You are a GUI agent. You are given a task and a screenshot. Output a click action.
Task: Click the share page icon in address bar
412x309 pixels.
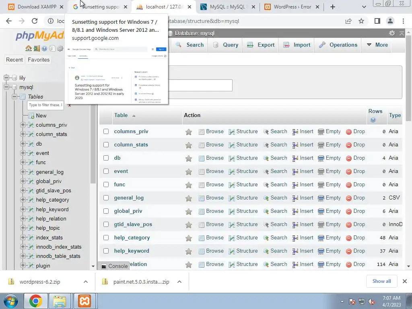[x=348, y=21]
